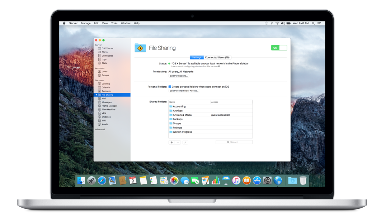Open the Edit menu
The image size is (386, 222).
[96, 23]
